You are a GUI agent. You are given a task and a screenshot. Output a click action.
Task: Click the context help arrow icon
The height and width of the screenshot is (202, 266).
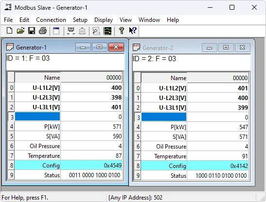(133, 31)
